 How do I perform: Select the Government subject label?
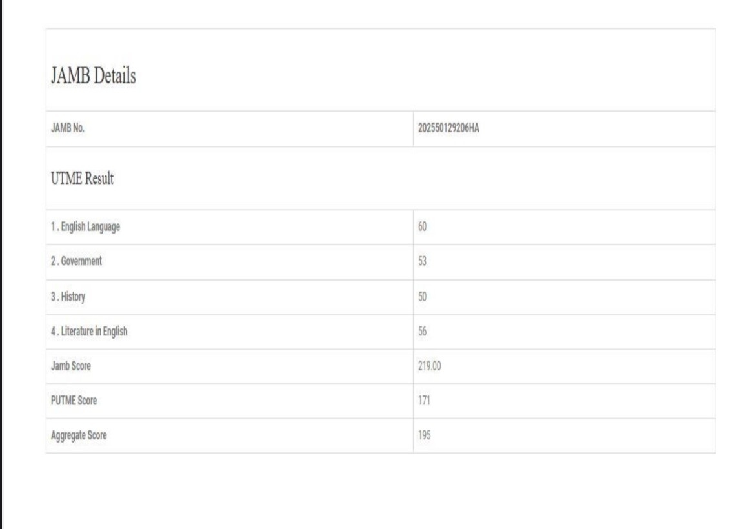pos(76,262)
